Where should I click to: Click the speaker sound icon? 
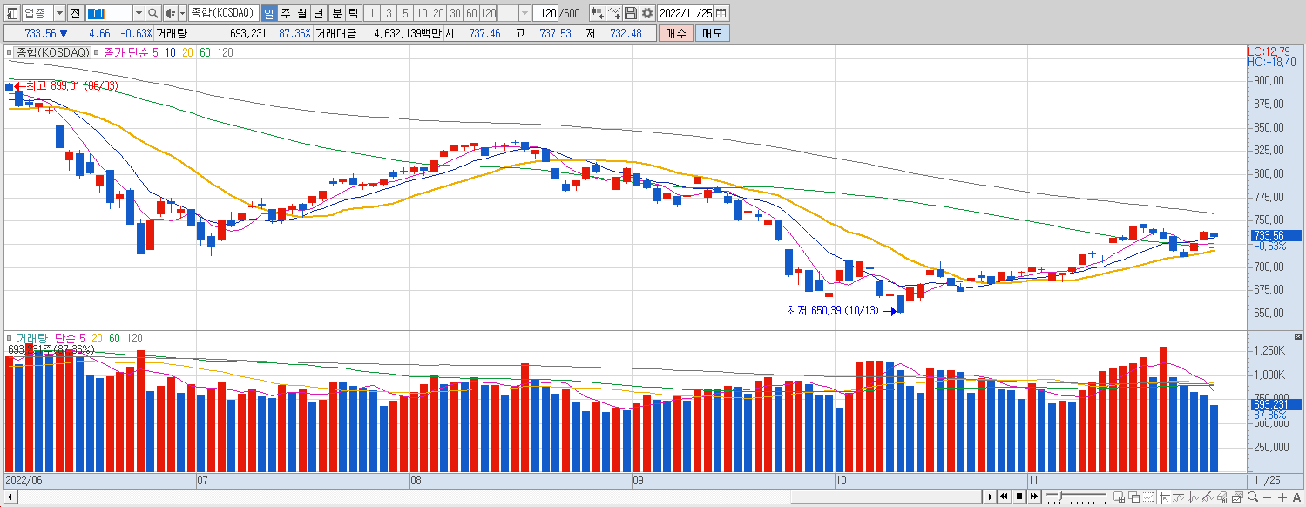click(170, 13)
